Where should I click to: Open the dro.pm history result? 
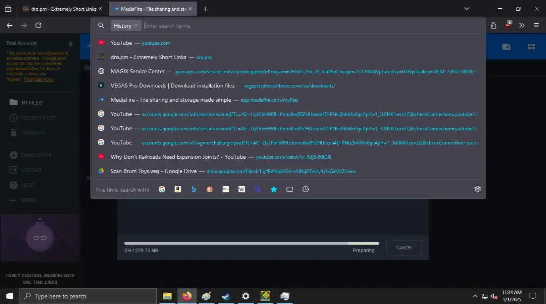point(288,57)
